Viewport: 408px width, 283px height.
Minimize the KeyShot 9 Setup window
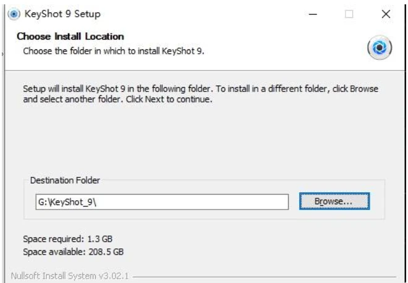(x=313, y=14)
